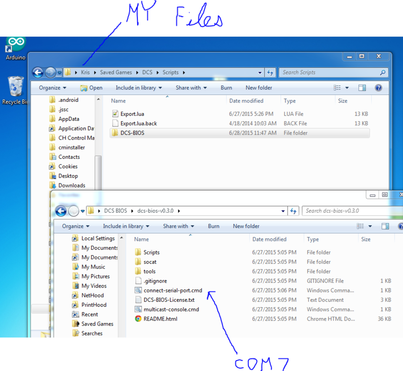Open Organize menu in dcs-bios-v0.3.0 window
The width and height of the screenshot is (403, 371).
[x=75, y=226]
